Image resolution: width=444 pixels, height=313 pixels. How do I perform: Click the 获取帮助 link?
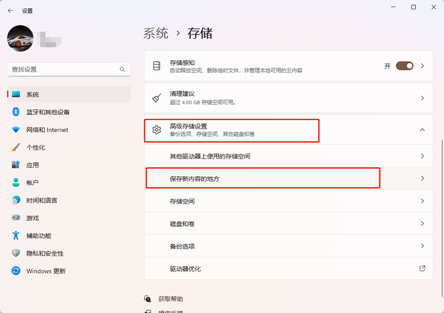pos(170,299)
